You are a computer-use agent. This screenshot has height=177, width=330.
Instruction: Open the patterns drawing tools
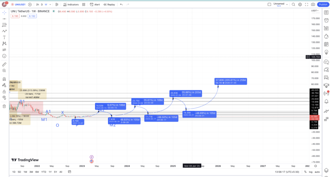tap(4, 31)
